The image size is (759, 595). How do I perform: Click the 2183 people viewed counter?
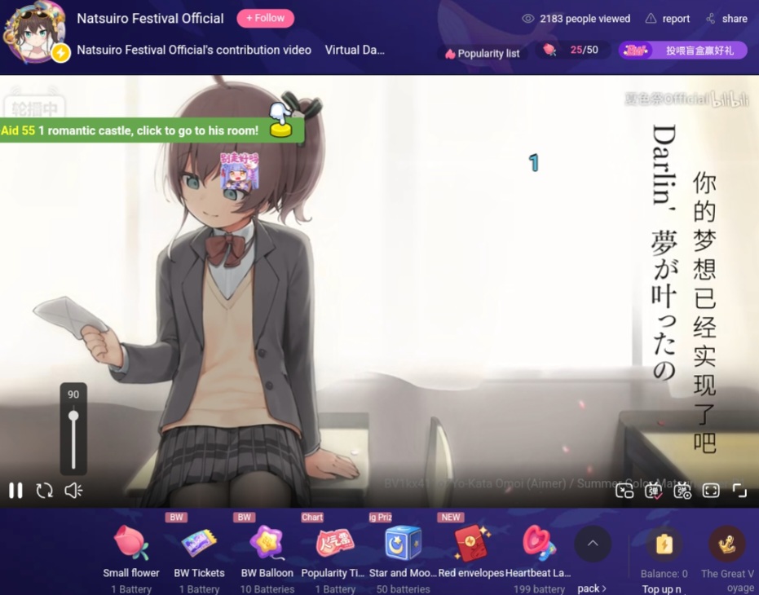pos(585,19)
